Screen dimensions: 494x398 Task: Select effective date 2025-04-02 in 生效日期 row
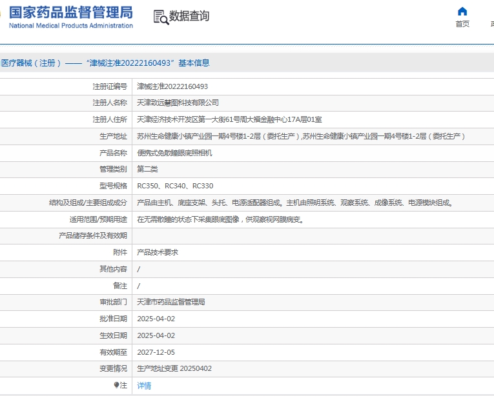[x=156, y=335]
